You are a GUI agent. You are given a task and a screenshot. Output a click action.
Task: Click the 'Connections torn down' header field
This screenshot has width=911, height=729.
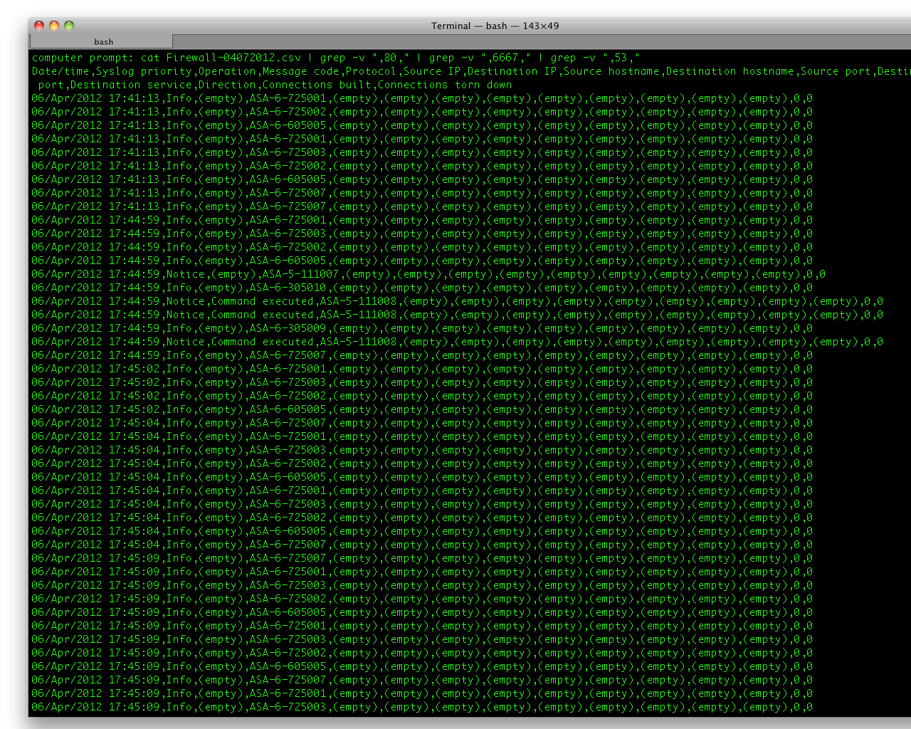tap(445, 85)
